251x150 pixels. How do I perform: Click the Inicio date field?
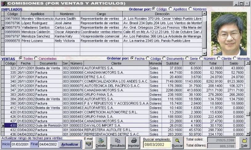[20, 144]
